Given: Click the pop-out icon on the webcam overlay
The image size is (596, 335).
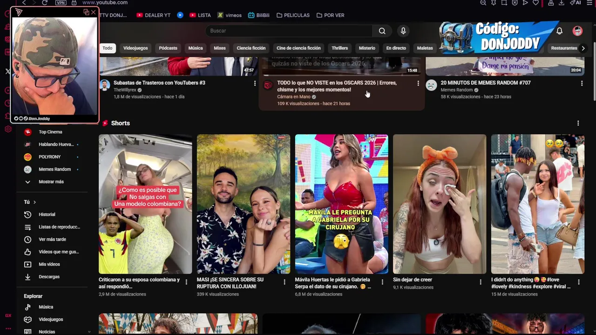Looking at the screenshot, I should point(87,12).
